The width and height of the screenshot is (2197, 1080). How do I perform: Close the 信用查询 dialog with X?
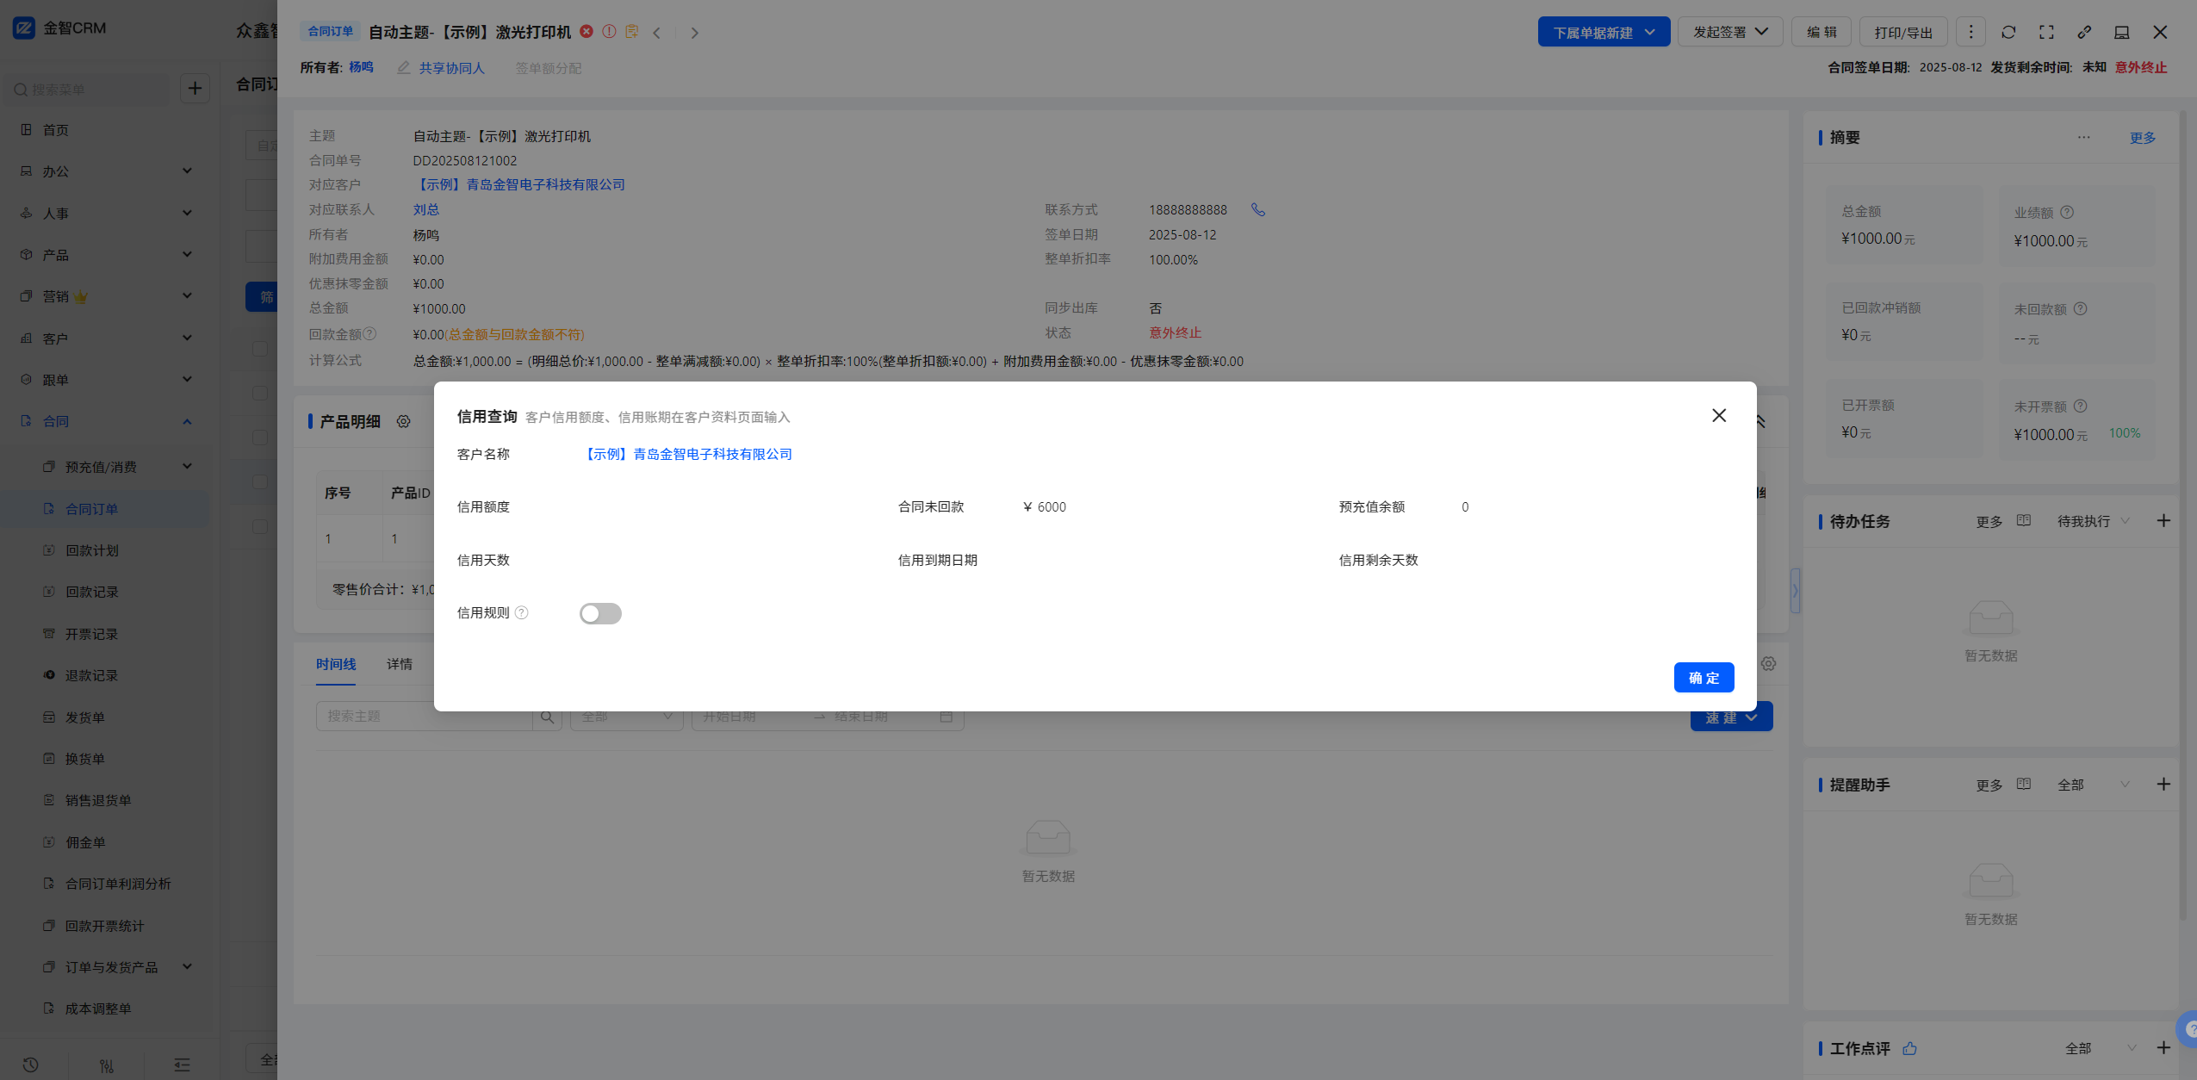pos(1719,415)
